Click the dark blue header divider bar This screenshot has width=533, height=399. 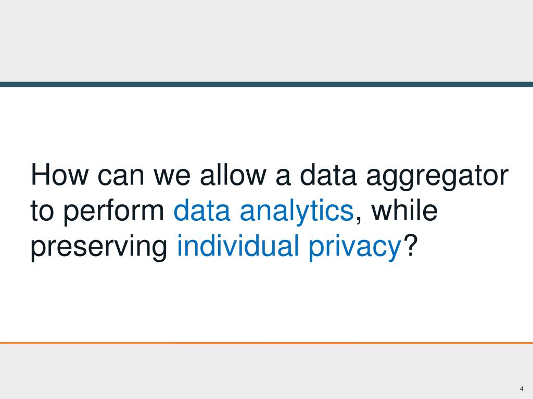pos(266,84)
